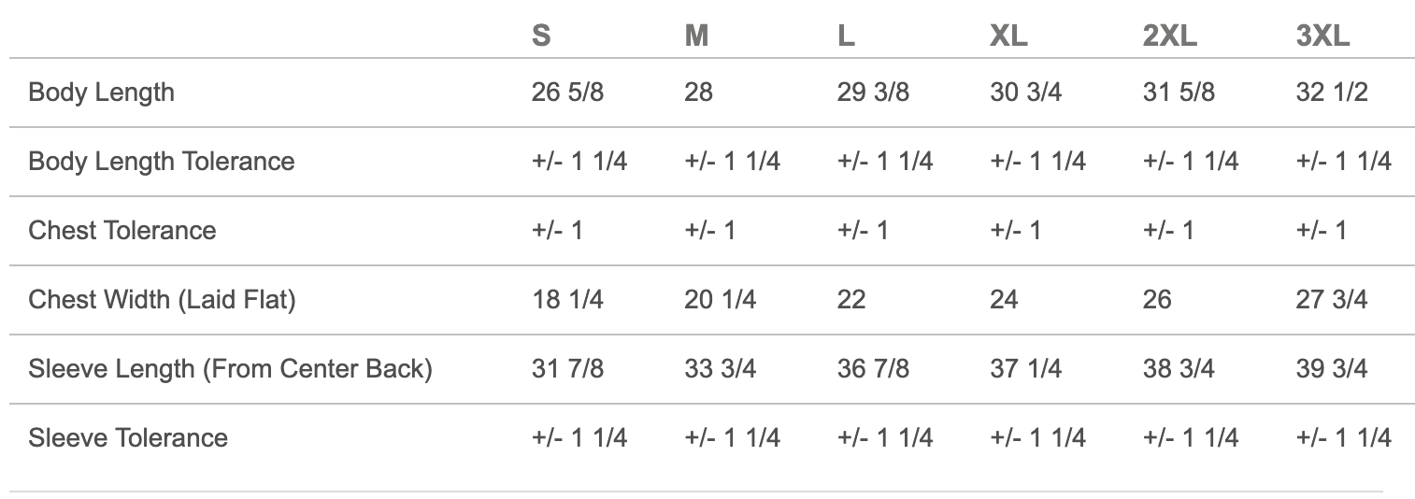This screenshot has width=1415, height=499.
Task: Select the 36 7/8 sleeve length cell
Action: click(x=873, y=369)
